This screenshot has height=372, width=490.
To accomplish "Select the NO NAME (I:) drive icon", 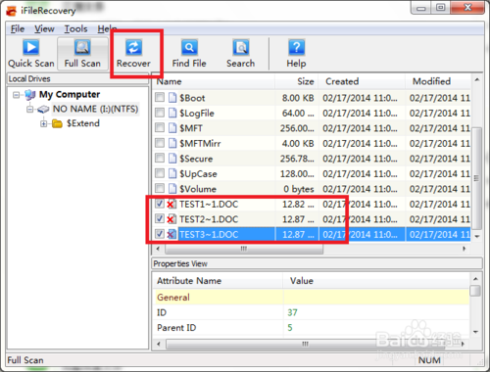I will (43, 110).
